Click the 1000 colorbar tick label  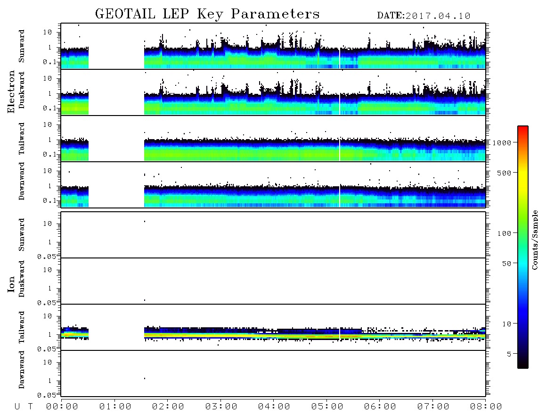(502, 143)
